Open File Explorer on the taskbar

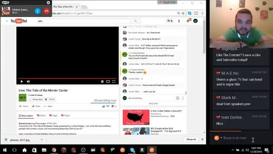44,150
